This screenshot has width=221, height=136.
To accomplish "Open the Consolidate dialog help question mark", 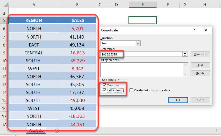I will (x=194, y=30).
